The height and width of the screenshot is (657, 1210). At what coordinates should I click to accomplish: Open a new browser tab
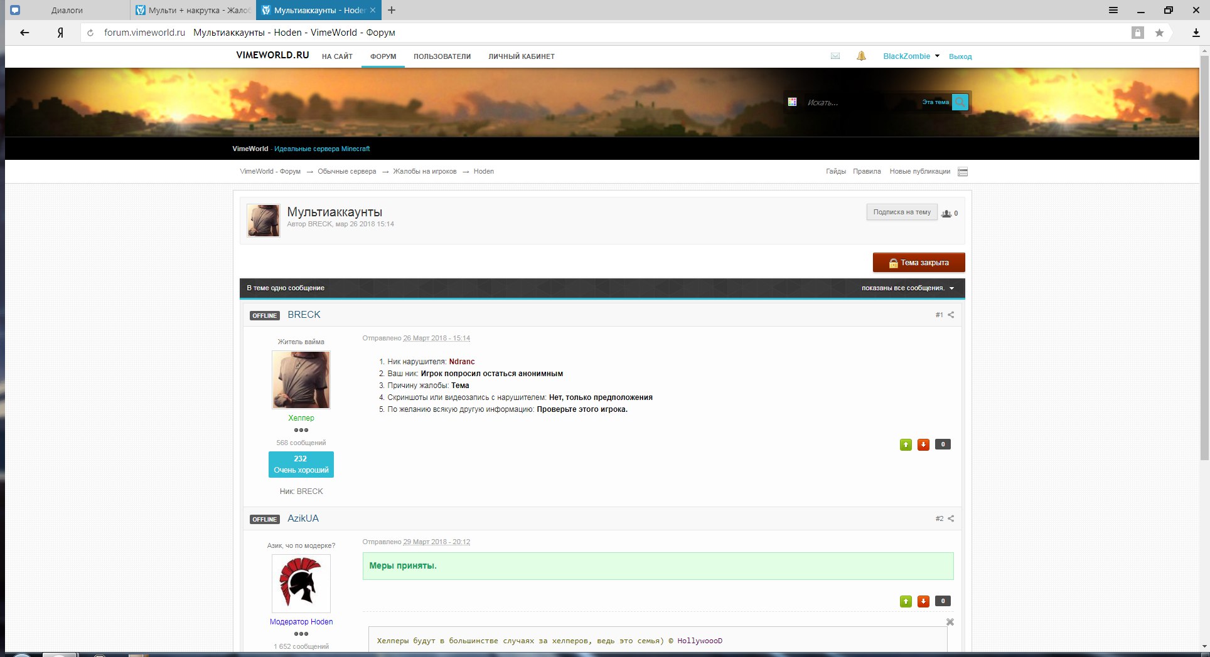392,10
